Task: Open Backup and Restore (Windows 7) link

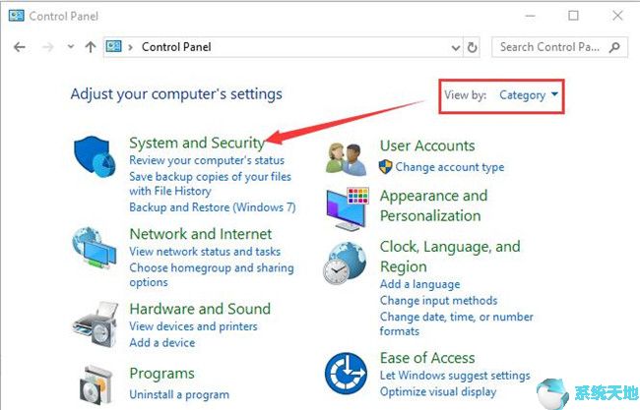Action: pyautogui.click(x=212, y=207)
